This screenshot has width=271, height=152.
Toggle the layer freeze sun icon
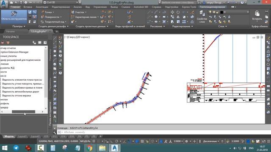(214, 12)
